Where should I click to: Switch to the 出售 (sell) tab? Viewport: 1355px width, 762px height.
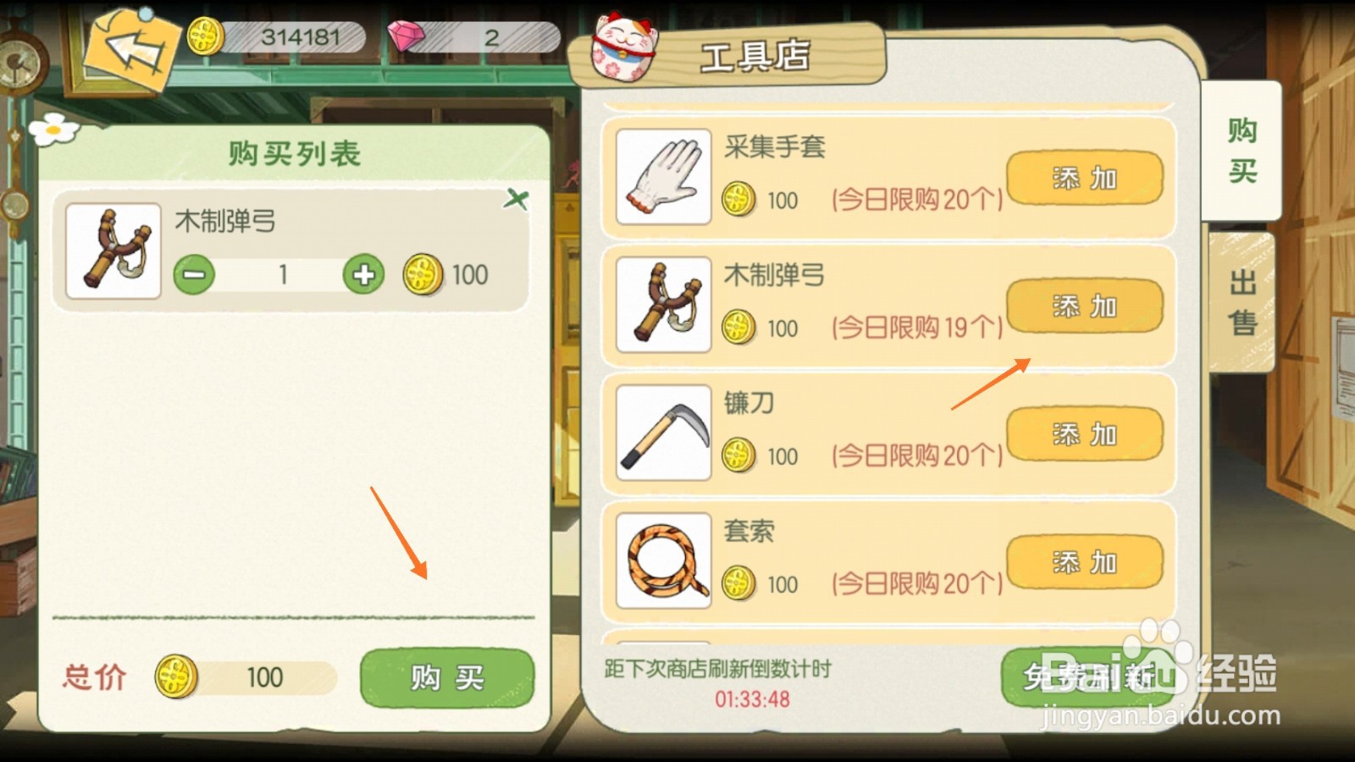pyautogui.click(x=1242, y=302)
